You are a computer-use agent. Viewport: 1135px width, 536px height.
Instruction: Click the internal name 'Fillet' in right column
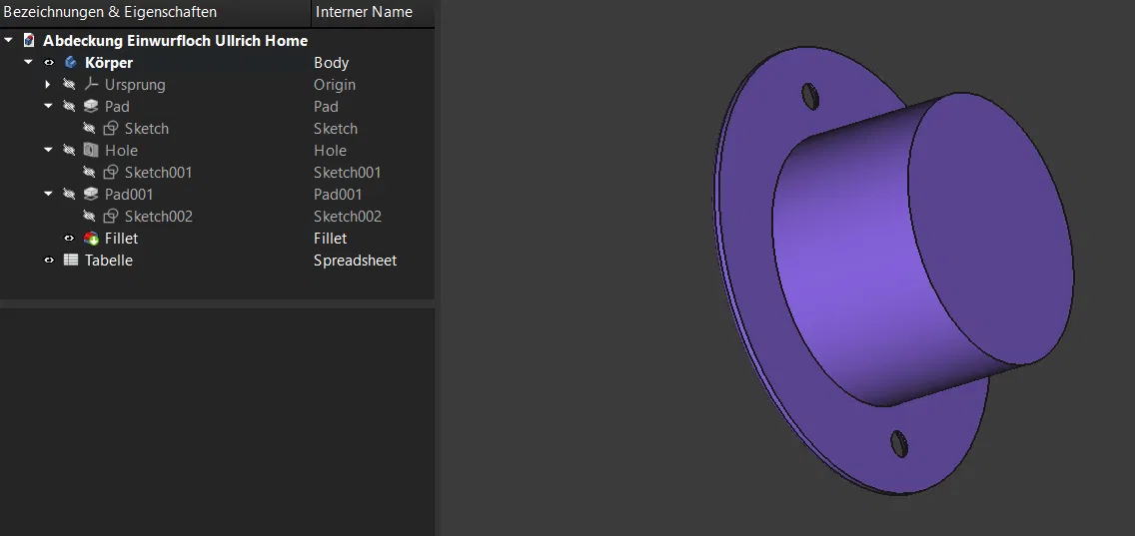click(330, 238)
